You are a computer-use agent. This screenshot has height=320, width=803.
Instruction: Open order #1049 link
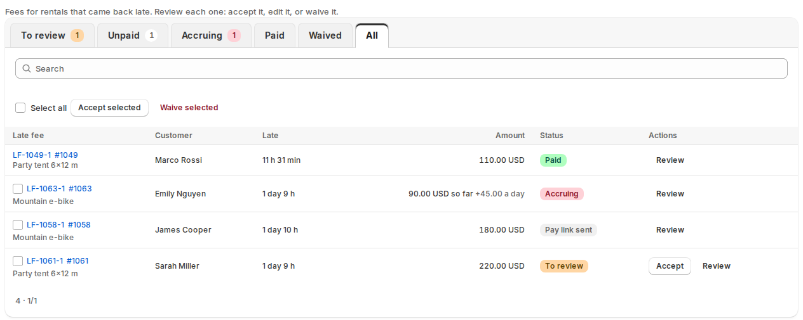coord(66,155)
